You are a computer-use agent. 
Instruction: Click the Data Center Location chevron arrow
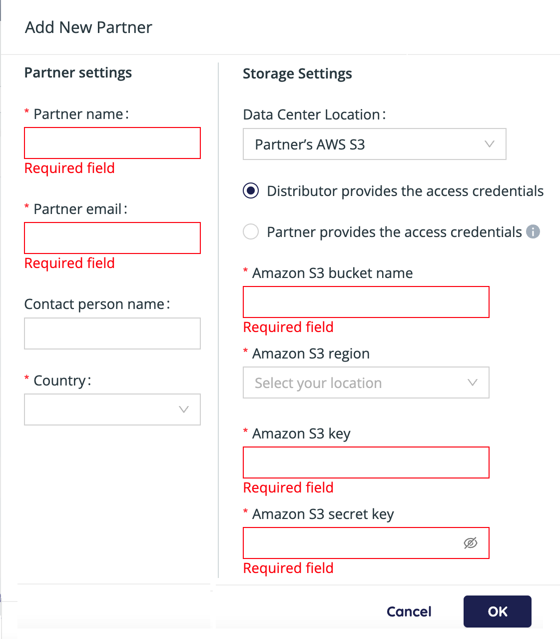pos(490,144)
